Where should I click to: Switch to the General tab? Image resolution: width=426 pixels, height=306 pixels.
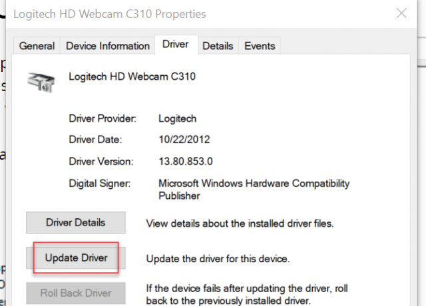(x=37, y=46)
